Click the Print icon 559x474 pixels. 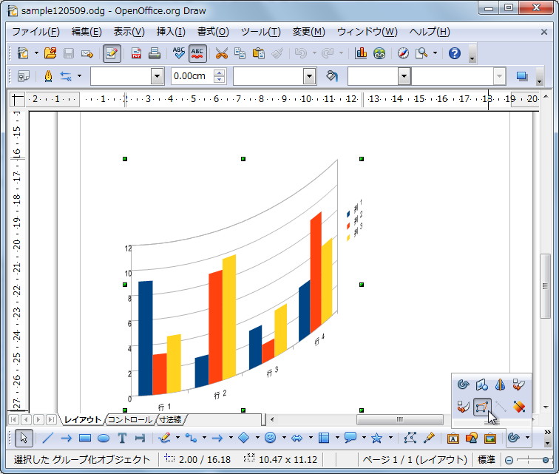point(155,53)
